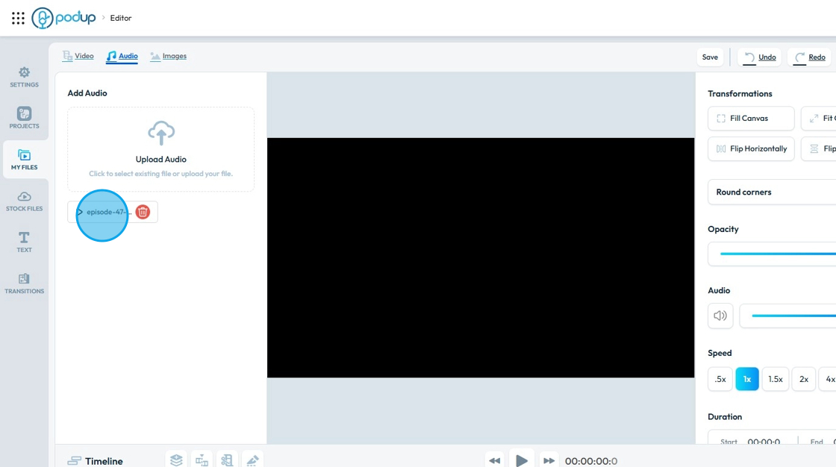The height and width of the screenshot is (467, 836).
Task: Open Stock Files in the sidebar
Action: coord(24,201)
